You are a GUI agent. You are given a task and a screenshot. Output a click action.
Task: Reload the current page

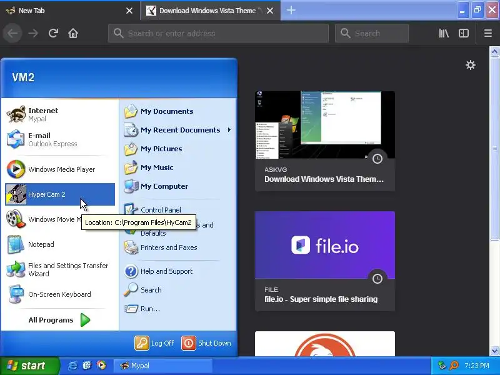click(x=53, y=33)
